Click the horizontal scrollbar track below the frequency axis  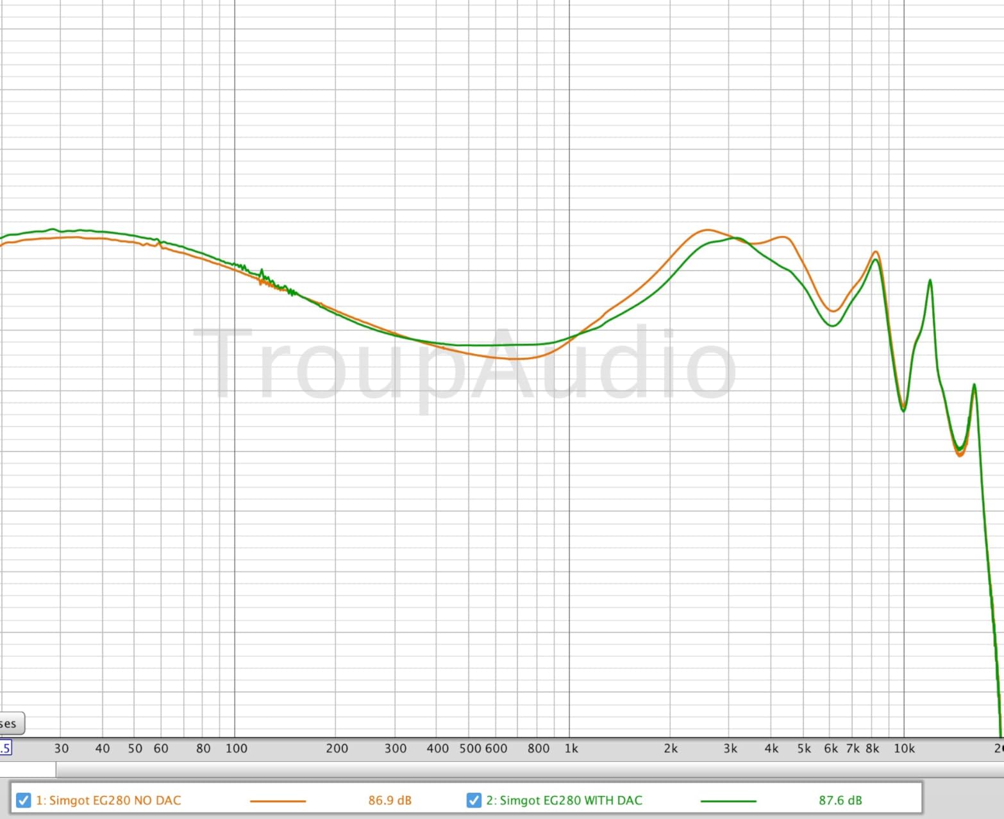click(513, 769)
